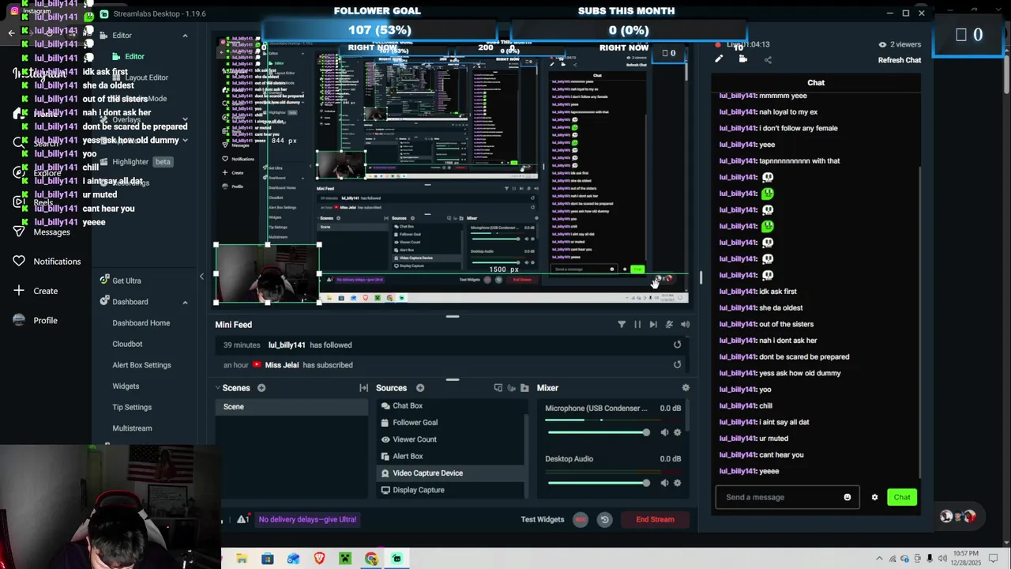
Task: Select the Scene entry in Scenes list
Action: click(291, 407)
